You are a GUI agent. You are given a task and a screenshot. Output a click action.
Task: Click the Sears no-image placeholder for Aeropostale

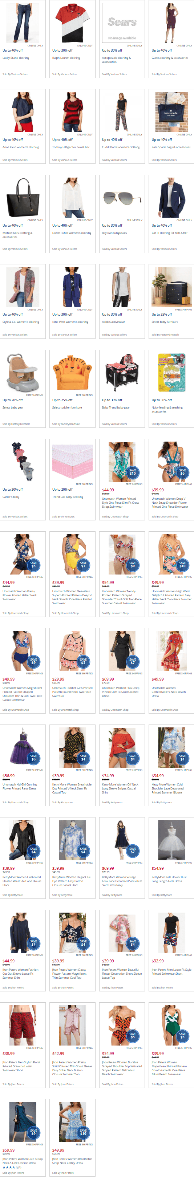coord(122,23)
